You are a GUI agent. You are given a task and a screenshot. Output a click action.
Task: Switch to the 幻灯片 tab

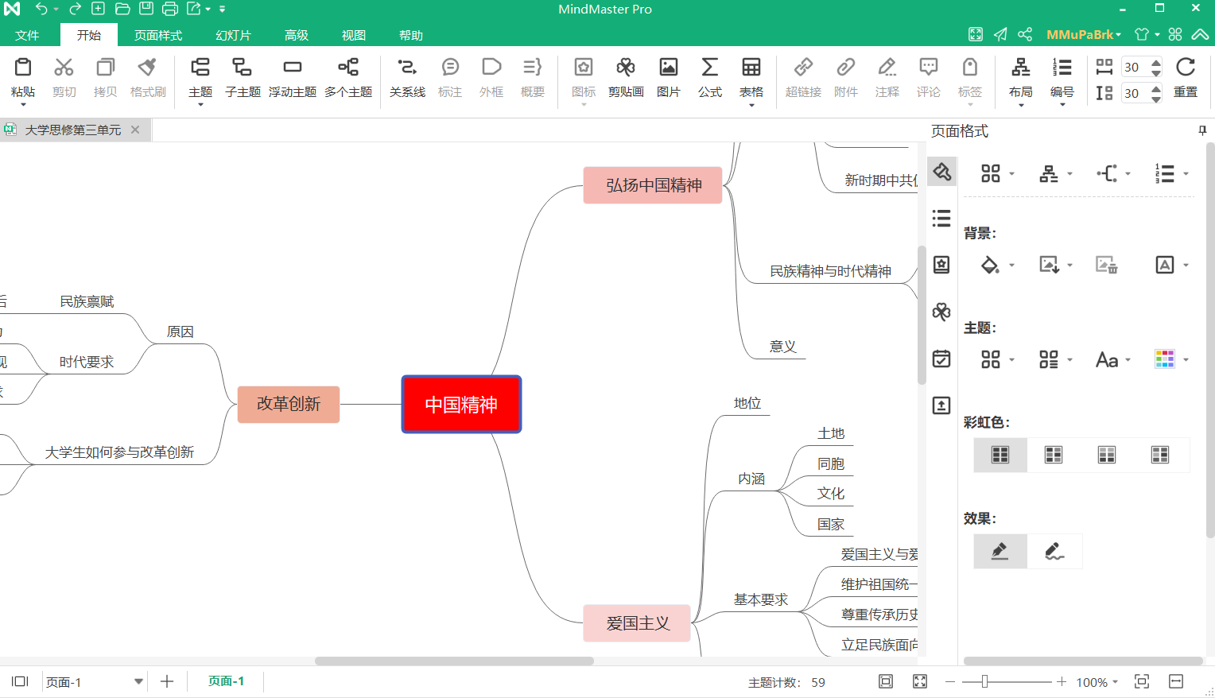pos(233,35)
